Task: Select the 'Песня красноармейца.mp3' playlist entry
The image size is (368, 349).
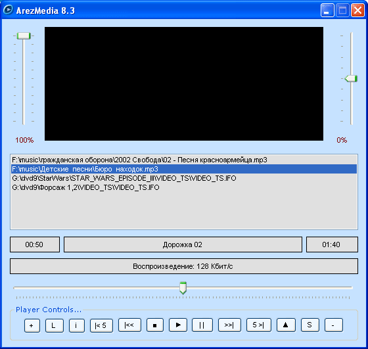Action: pos(184,160)
